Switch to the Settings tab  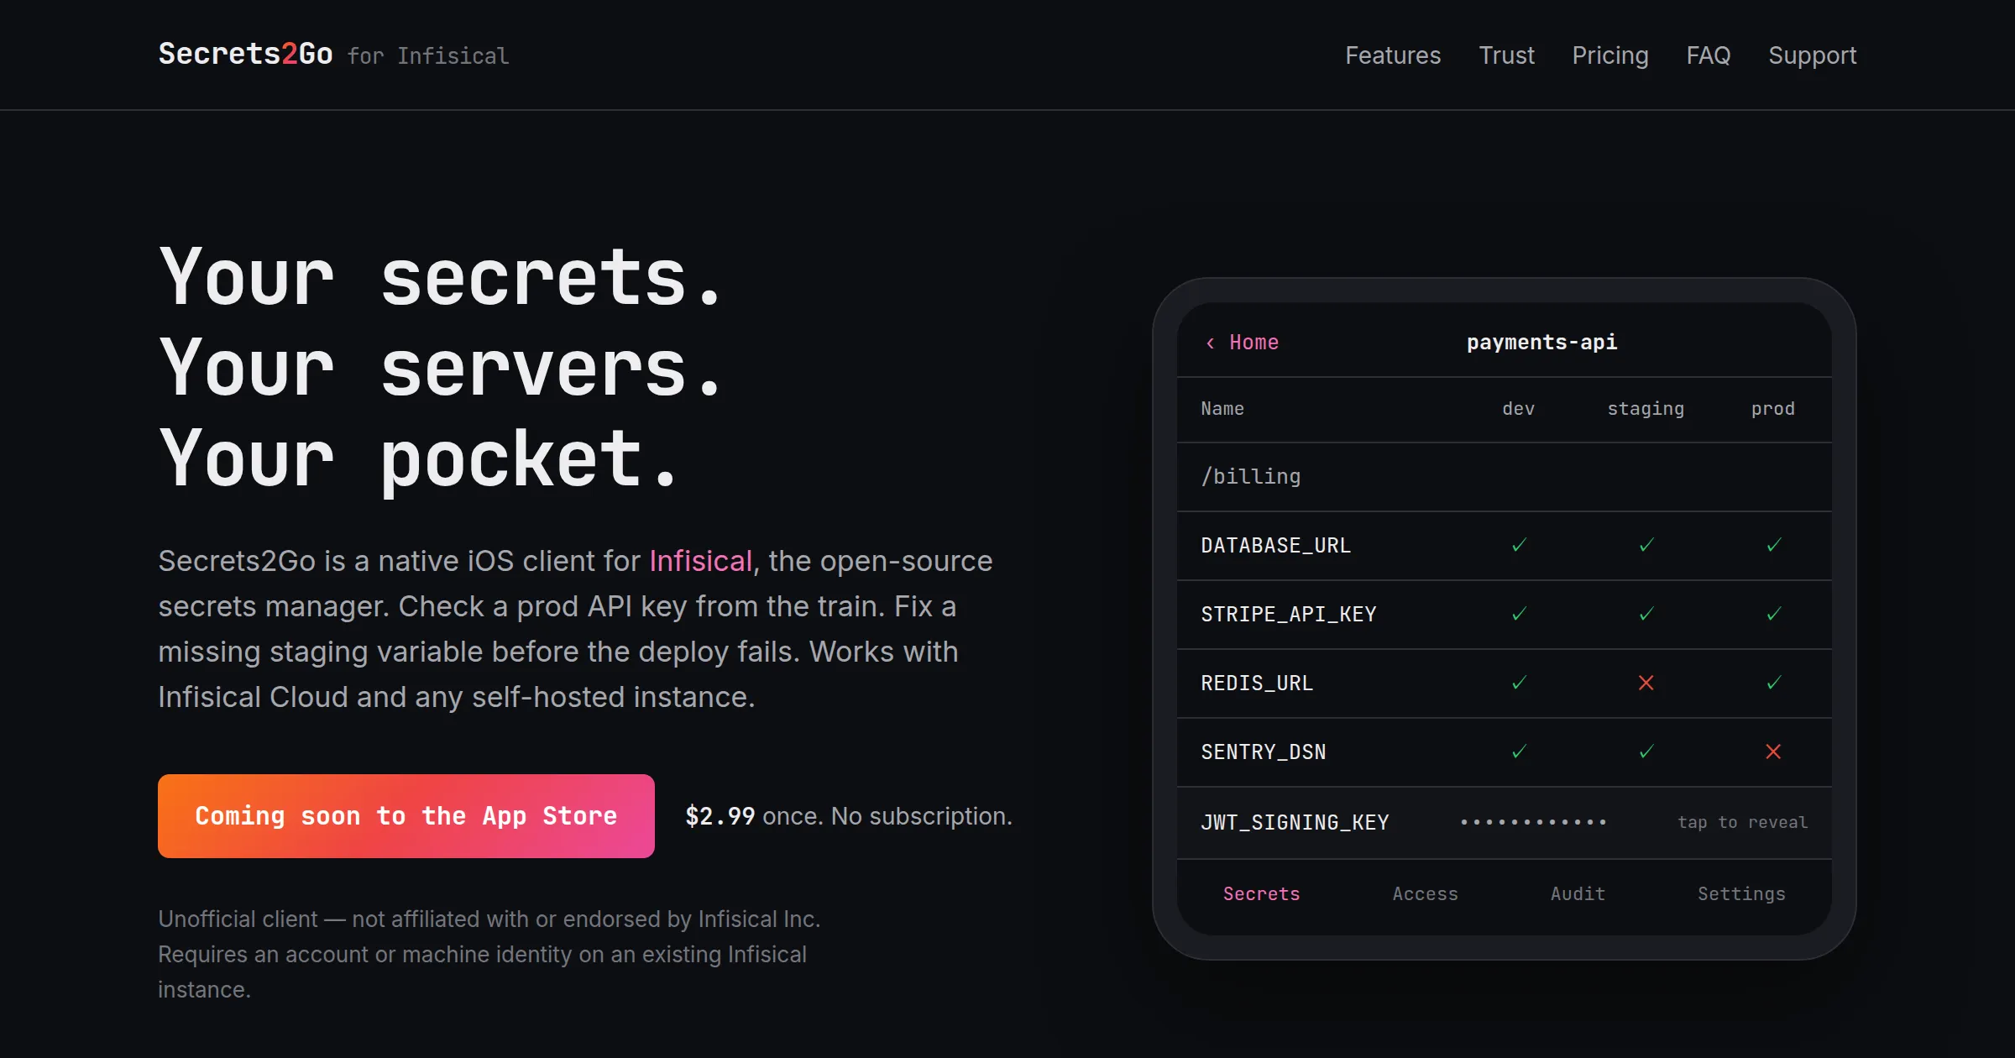coord(1741,894)
